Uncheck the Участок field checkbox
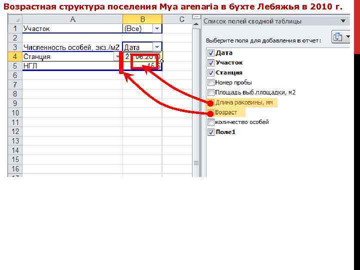Image resolution: width=360 pixels, height=270 pixels. click(211, 62)
